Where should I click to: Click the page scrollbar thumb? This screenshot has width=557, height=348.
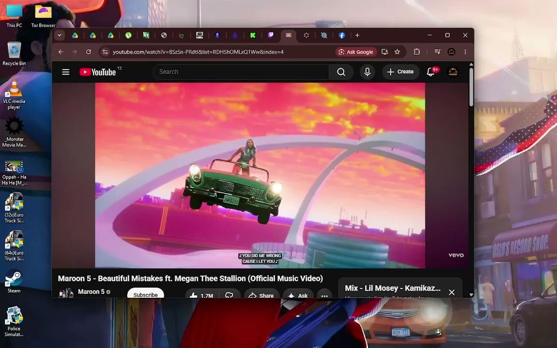point(471,87)
